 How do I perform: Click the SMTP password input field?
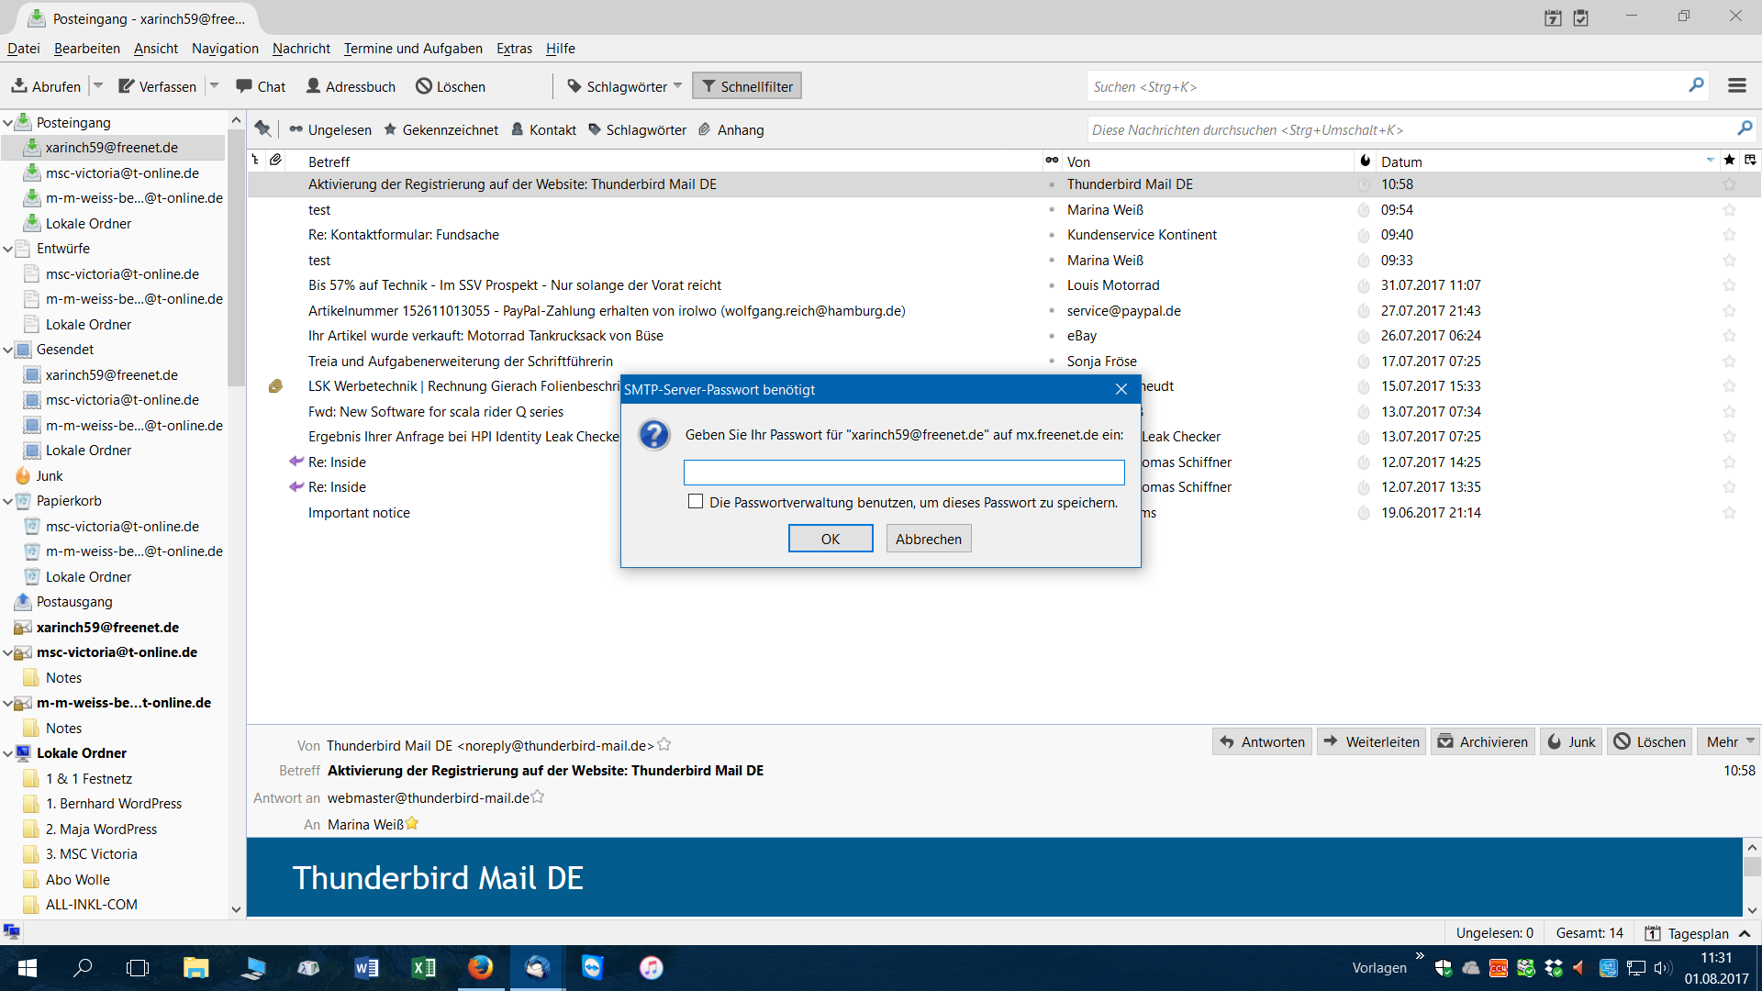pos(903,473)
